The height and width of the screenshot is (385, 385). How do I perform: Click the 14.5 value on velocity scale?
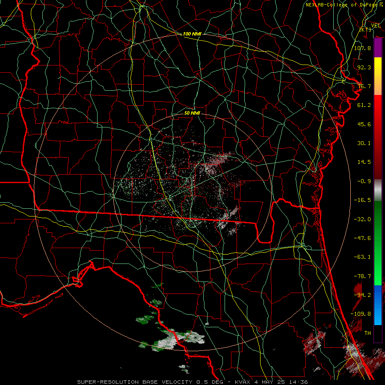click(x=364, y=162)
